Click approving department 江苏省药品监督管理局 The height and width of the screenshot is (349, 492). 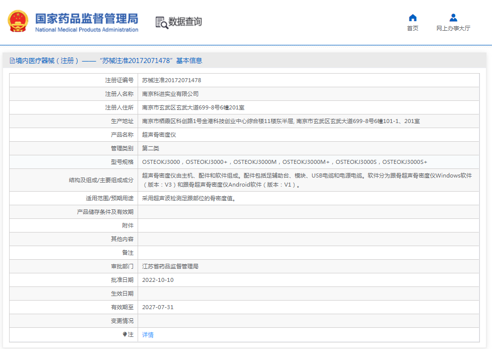coord(170,266)
